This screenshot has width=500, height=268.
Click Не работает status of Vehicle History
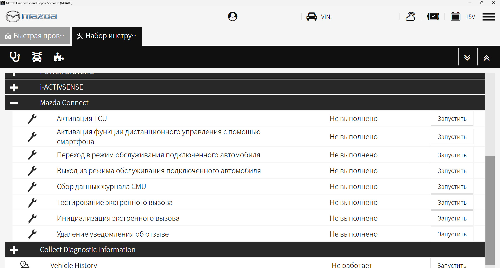(x=352, y=265)
